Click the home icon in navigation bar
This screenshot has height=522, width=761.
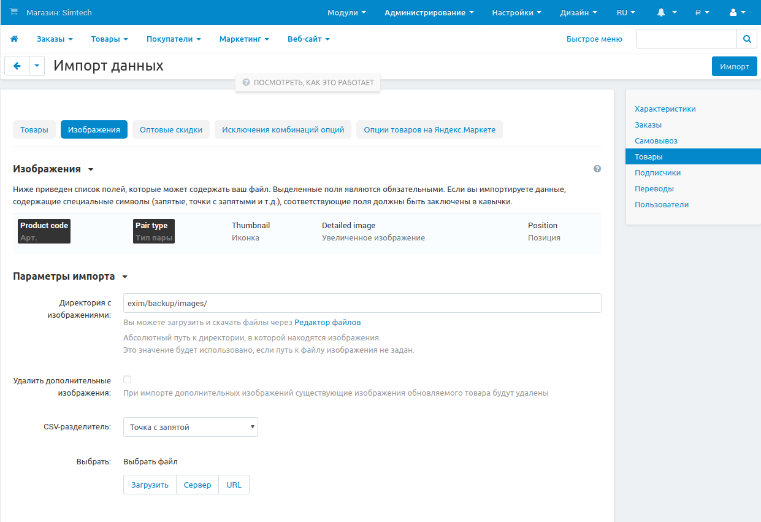click(14, 39)
